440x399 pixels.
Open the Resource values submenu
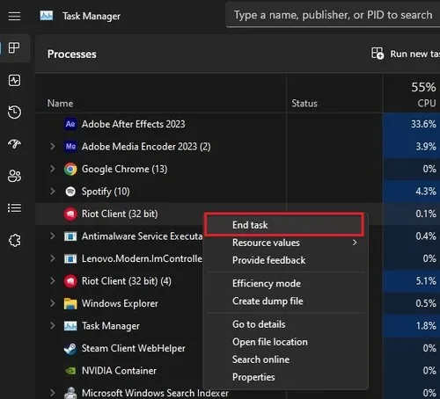pyautogui.click(x=285, y=243)
